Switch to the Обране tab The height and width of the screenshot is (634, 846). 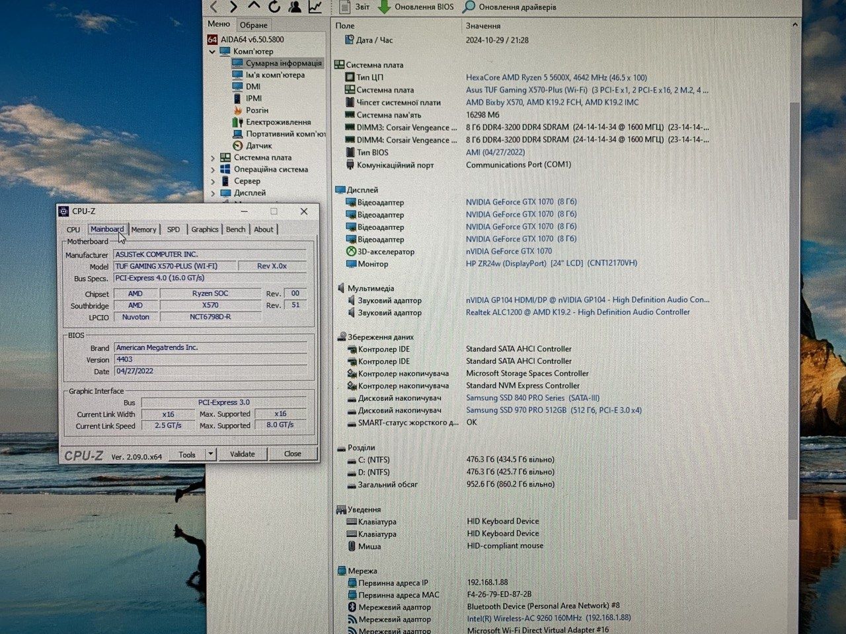254,25
